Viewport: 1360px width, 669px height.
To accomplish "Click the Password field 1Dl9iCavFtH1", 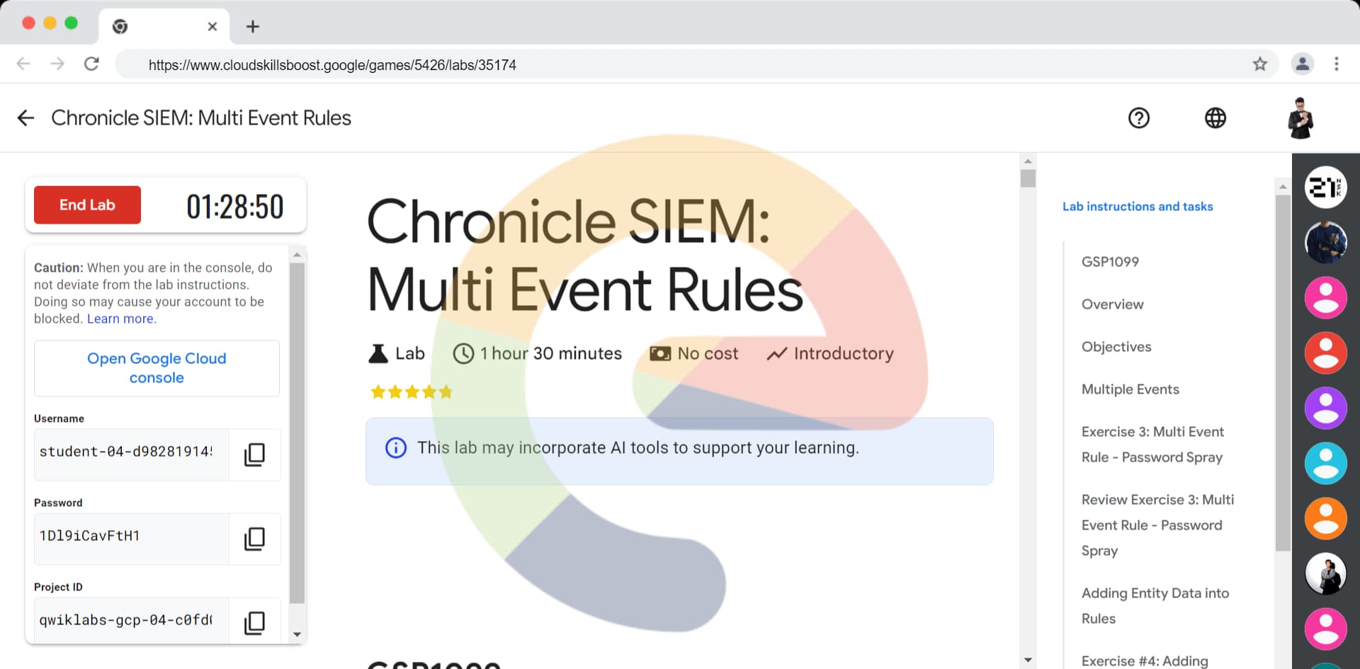I will 131,539.
